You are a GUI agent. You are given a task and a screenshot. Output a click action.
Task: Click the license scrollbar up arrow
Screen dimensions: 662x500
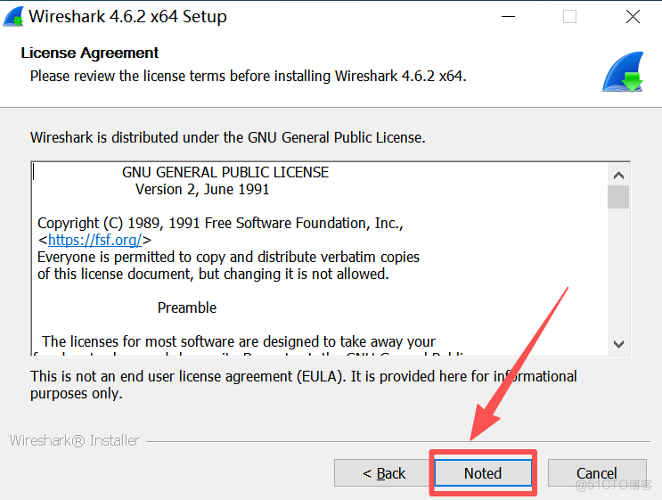click(618, 175)
